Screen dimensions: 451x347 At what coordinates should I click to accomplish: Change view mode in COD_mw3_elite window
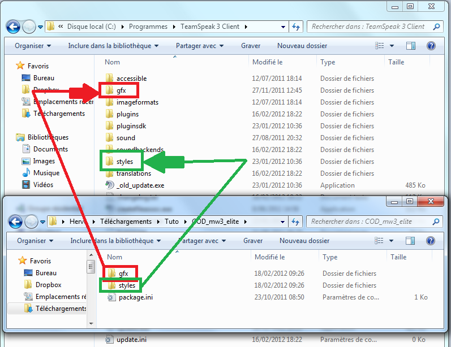click(x=379, y=241)
